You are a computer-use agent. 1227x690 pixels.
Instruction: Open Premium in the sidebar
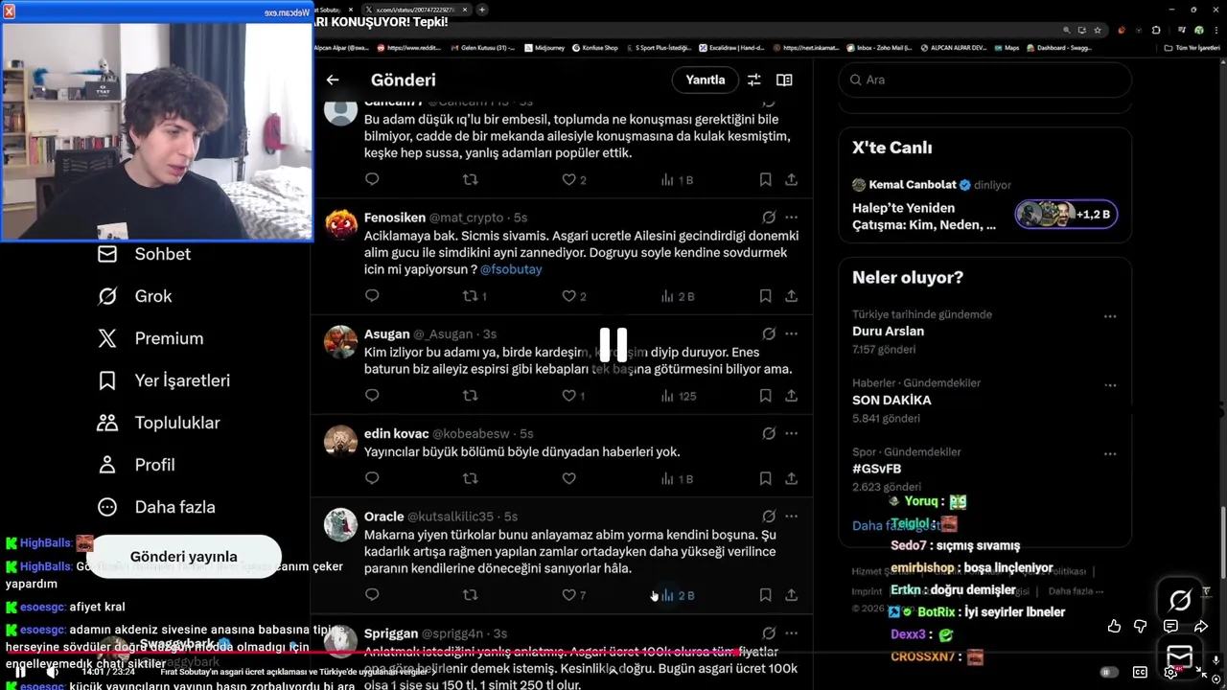point(150,338)
